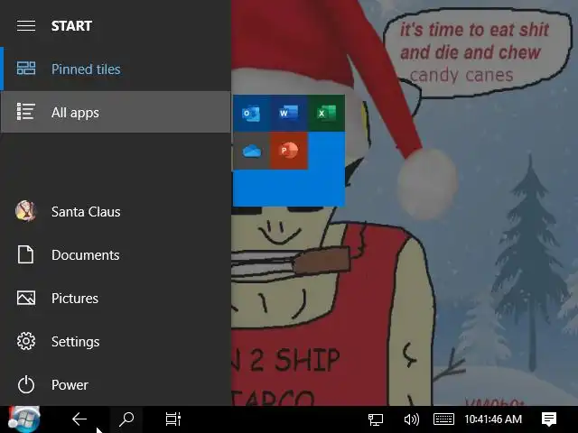
Task: Click the Santa Claus avatar picture
Action: pyautogui.click(x=26, y=211)
